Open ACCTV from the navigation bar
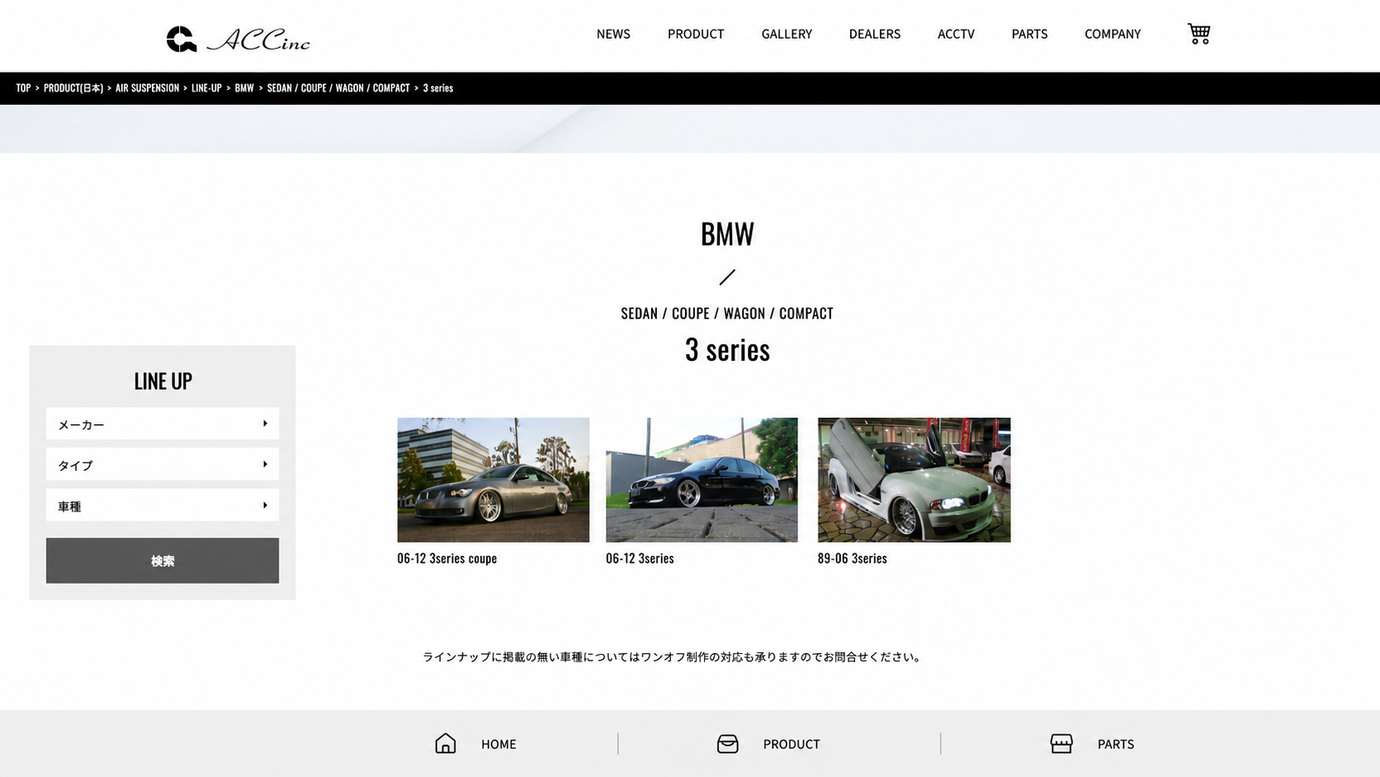Viewport: 1380px width, 777px height. click(956, 34)
